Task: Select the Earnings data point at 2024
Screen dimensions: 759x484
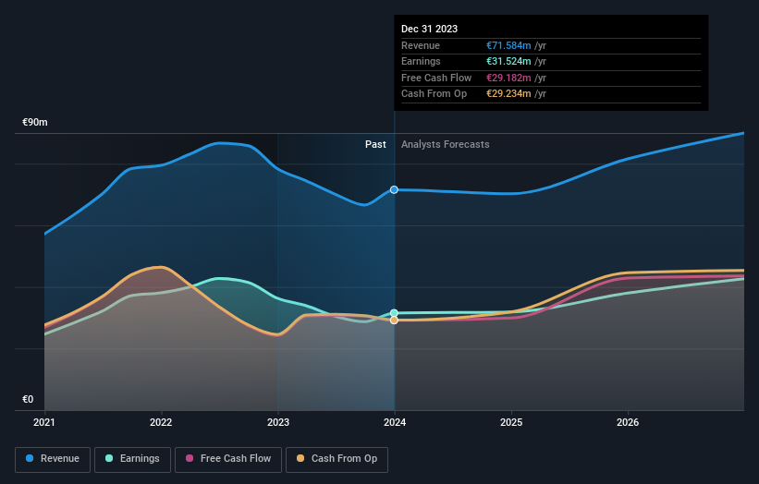Action: point(394,313)
